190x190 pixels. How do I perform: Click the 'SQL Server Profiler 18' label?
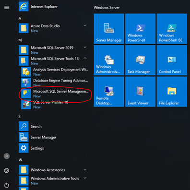point(51,102)
